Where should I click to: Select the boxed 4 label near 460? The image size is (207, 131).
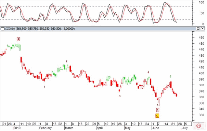tap(18, 39)
